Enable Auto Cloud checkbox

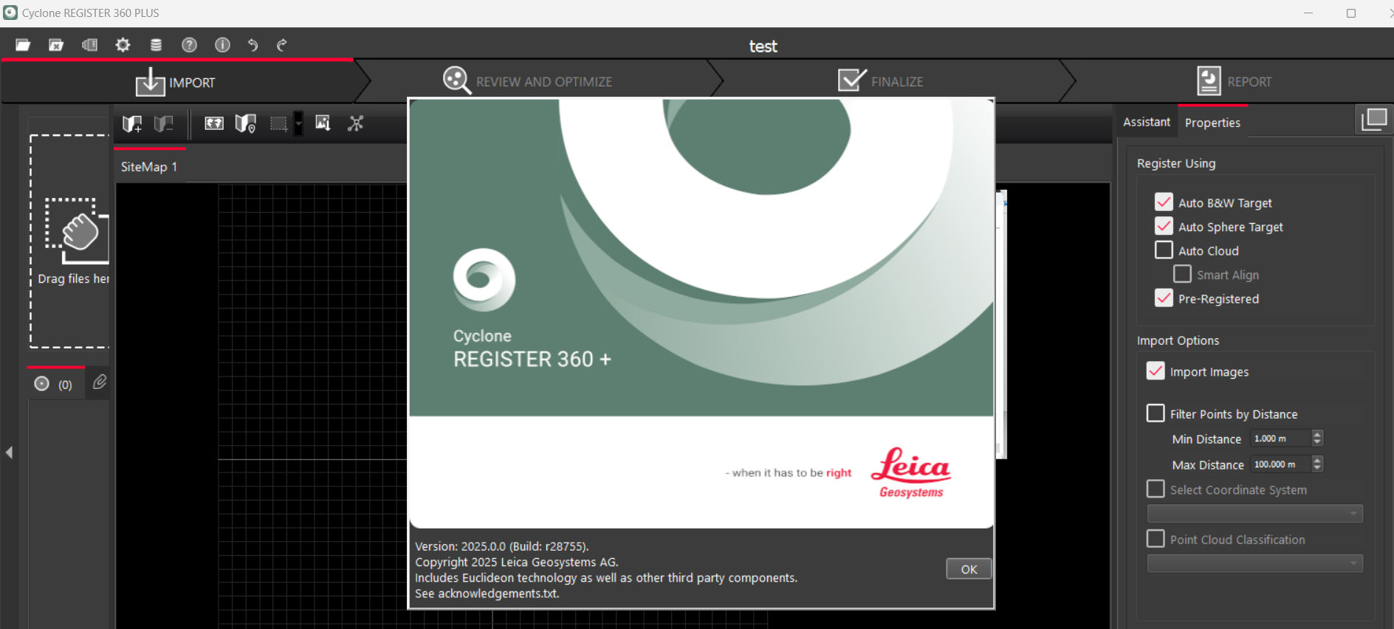pyautogui.click(x=1164, y=250)
